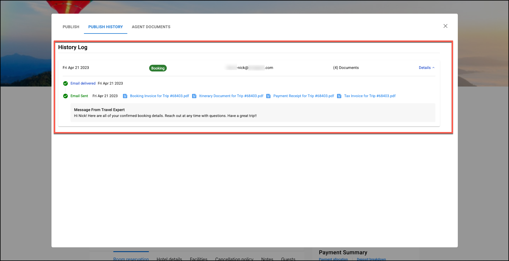The width and height of the screenshot is (509, 261).
Task: Click the Message From Travel Expert heading
Action: coord(99,110)
